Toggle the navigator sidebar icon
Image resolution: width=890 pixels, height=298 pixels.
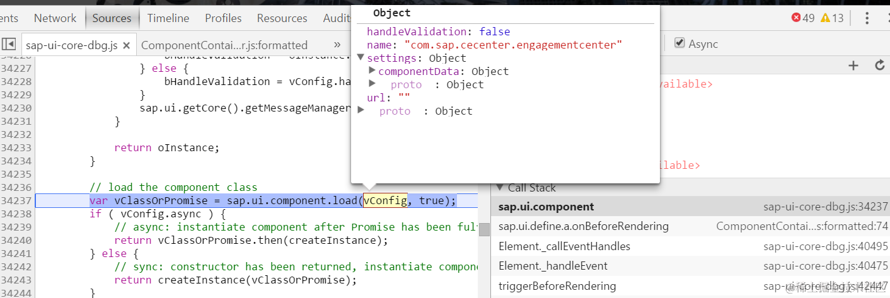(x=8, y=44)
